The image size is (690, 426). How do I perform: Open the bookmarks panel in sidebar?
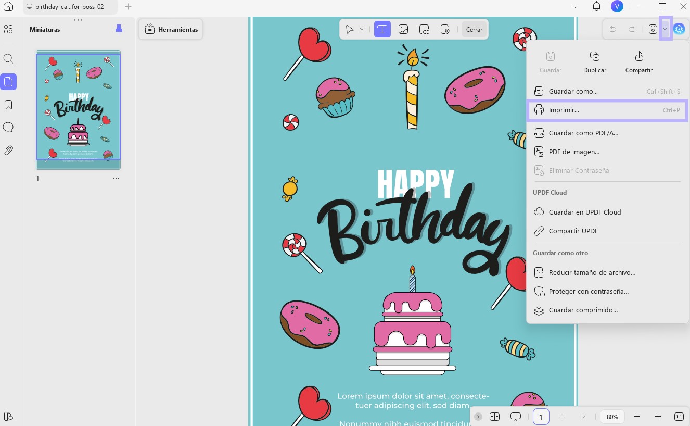tap(8, 105)
